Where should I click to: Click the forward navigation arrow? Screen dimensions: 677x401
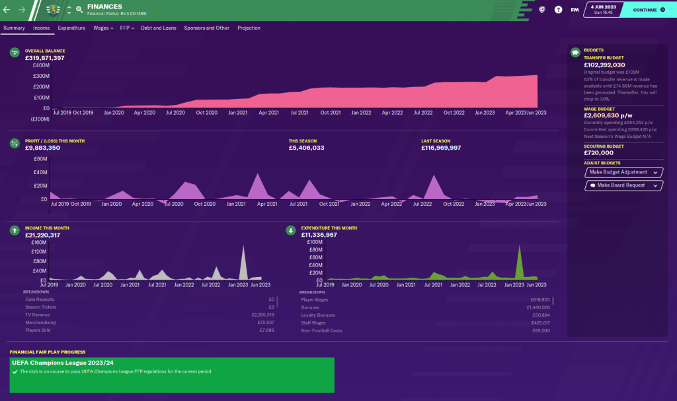pyautogui.click(x=22, y=10)
